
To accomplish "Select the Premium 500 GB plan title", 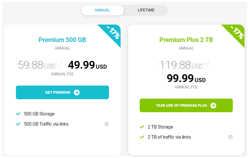I will pos(62,40).
